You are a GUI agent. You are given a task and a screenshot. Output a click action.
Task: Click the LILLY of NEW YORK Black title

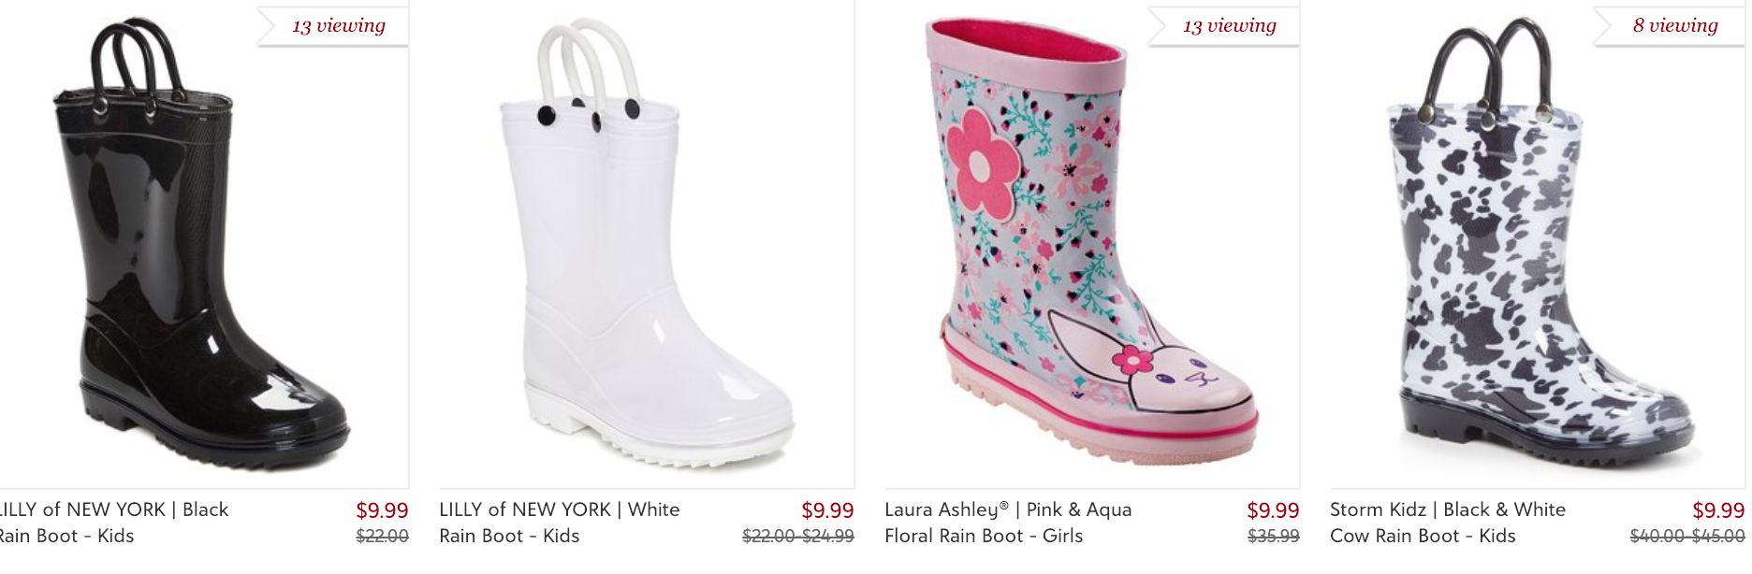pyautogui.click(x=113, y=510)
